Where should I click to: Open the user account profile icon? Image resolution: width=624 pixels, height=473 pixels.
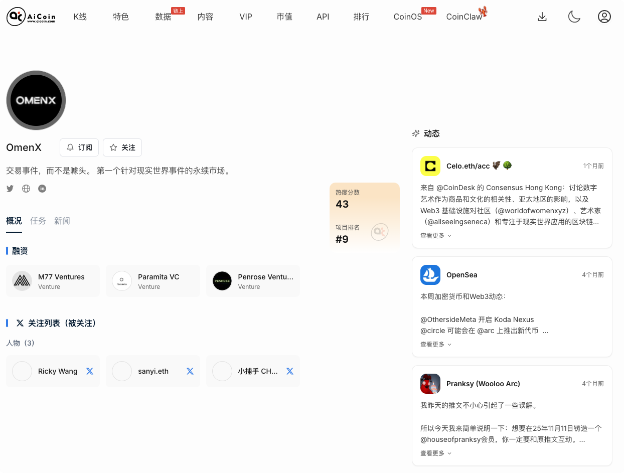[604, 17]
